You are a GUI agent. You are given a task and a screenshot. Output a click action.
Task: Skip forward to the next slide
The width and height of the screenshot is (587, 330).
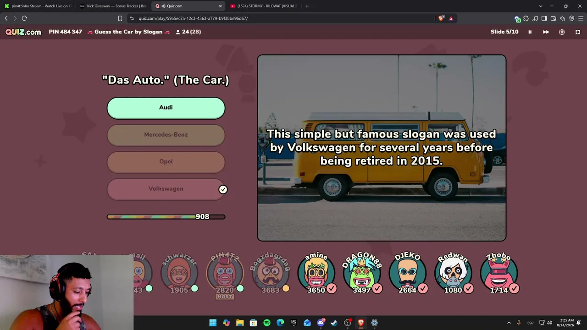[x=546, y=32]
